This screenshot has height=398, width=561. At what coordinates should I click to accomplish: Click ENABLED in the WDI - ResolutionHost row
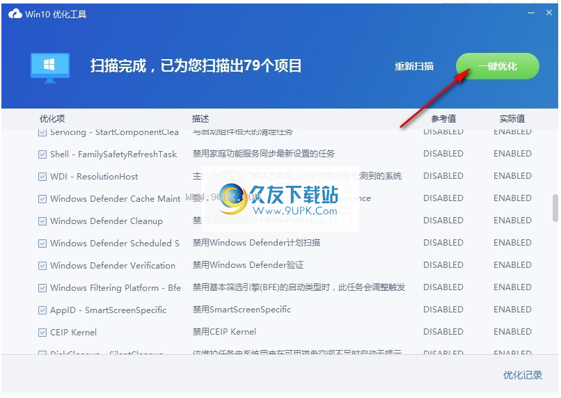click(x=512, y=176)
